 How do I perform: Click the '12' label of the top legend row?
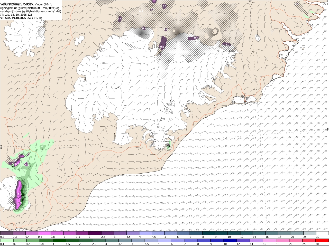coord(241,237)
